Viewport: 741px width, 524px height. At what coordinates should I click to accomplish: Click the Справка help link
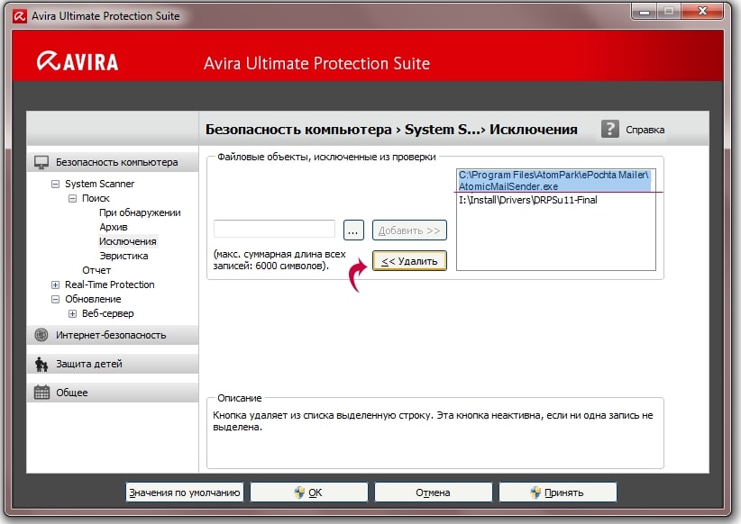pos(645,130)
